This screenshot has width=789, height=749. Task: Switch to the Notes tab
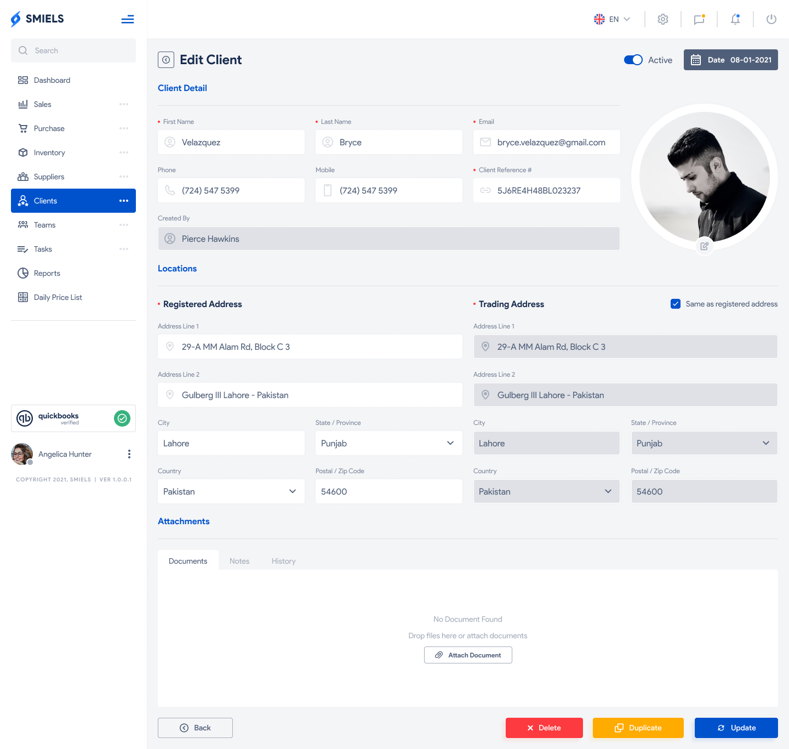pos(239,560)
